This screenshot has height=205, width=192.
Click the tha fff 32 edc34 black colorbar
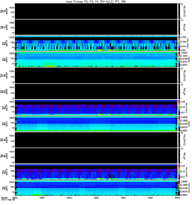tap(179, 11)
